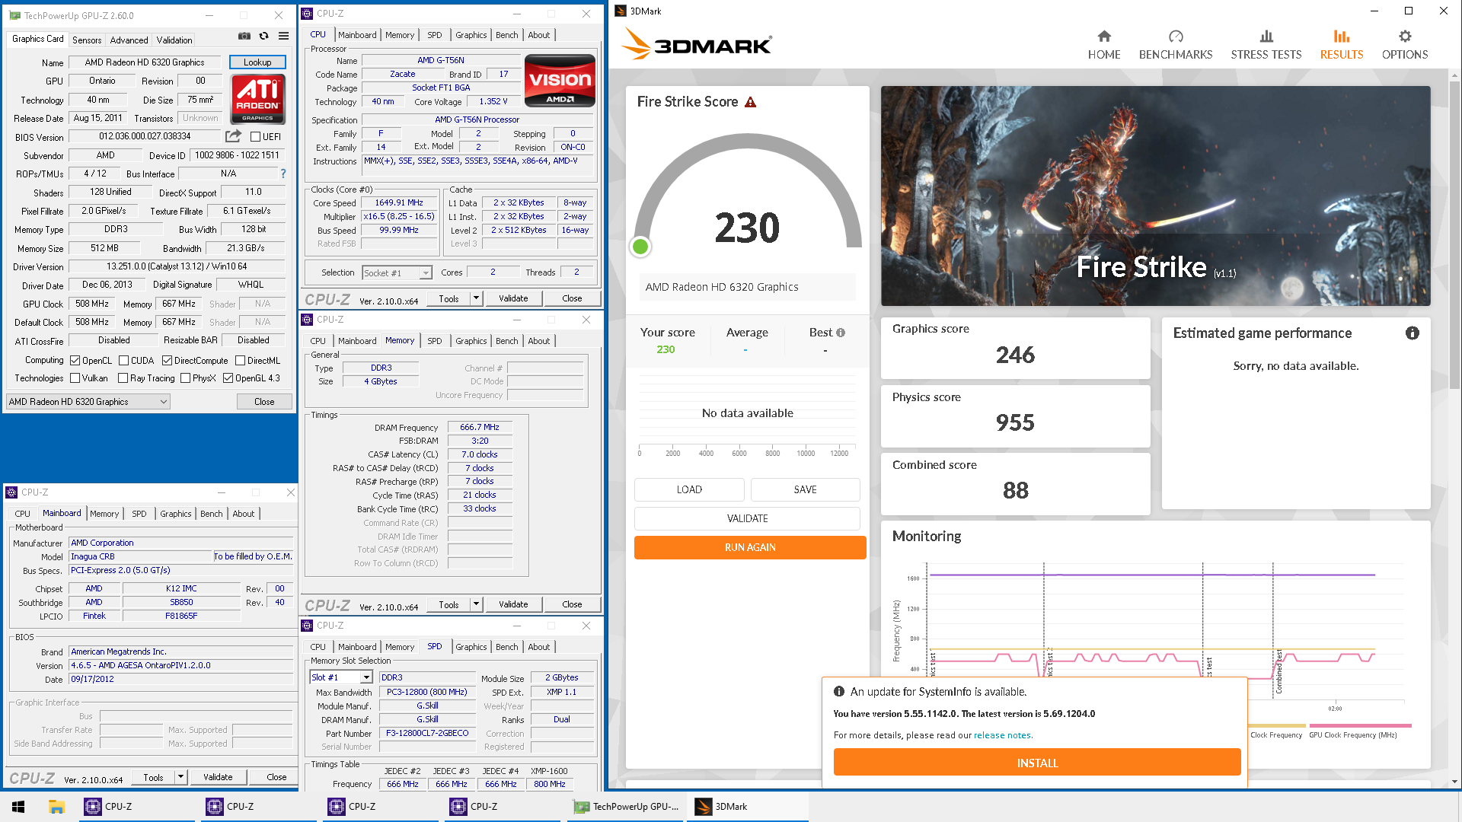Click the LOAD result button
The image size is (1462, 822).
pos(689,489)
